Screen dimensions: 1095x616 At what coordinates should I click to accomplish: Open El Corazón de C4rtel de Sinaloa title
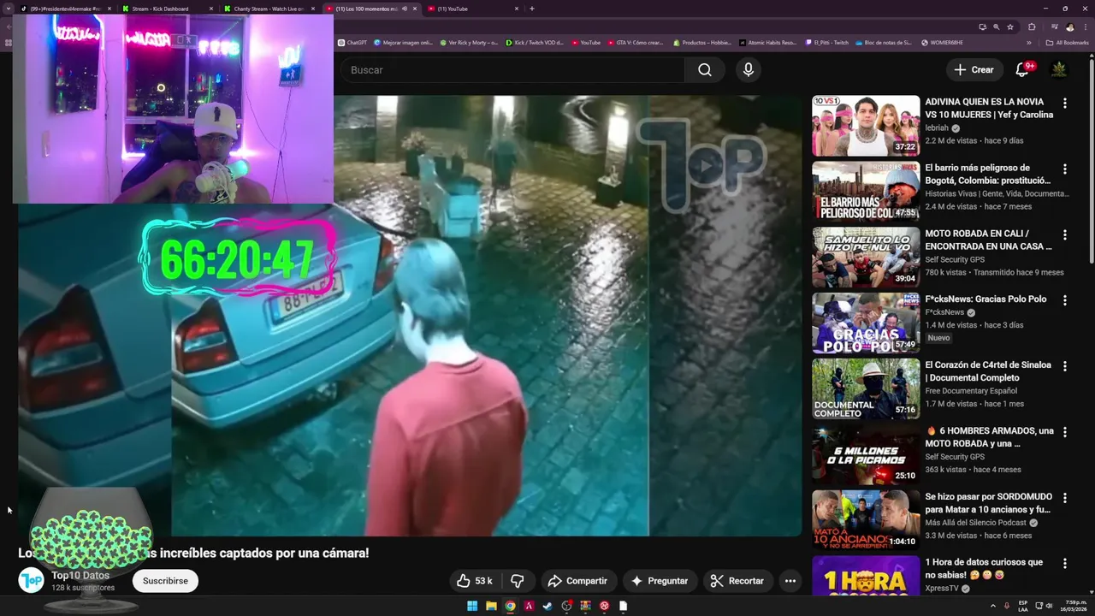(988, 371)
